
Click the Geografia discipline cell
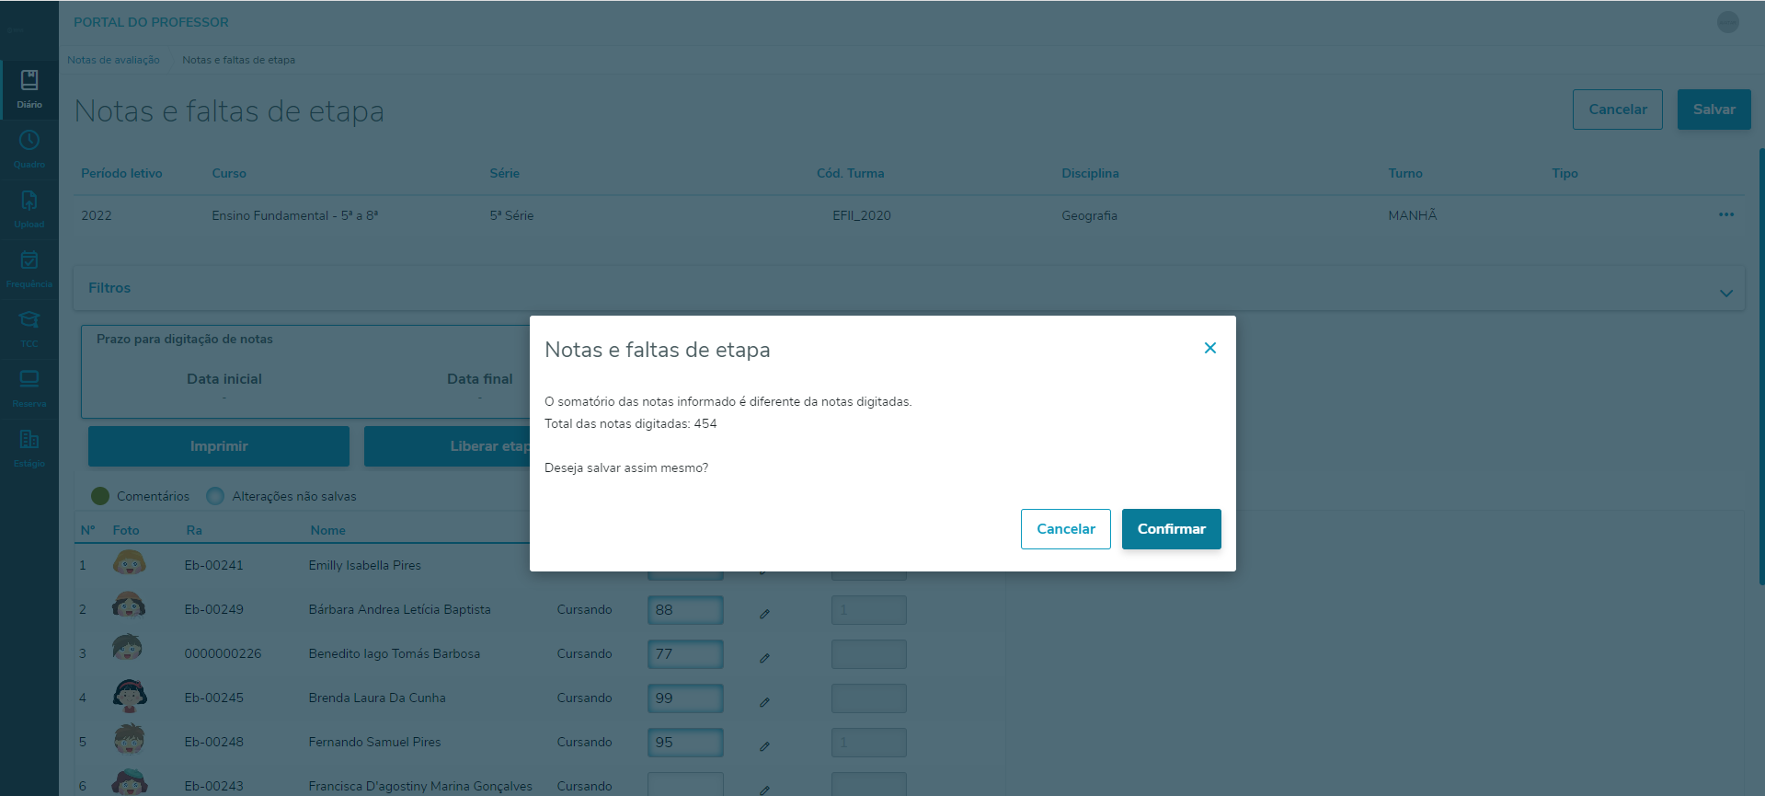pyautogui.click(x=1090, y=215)
